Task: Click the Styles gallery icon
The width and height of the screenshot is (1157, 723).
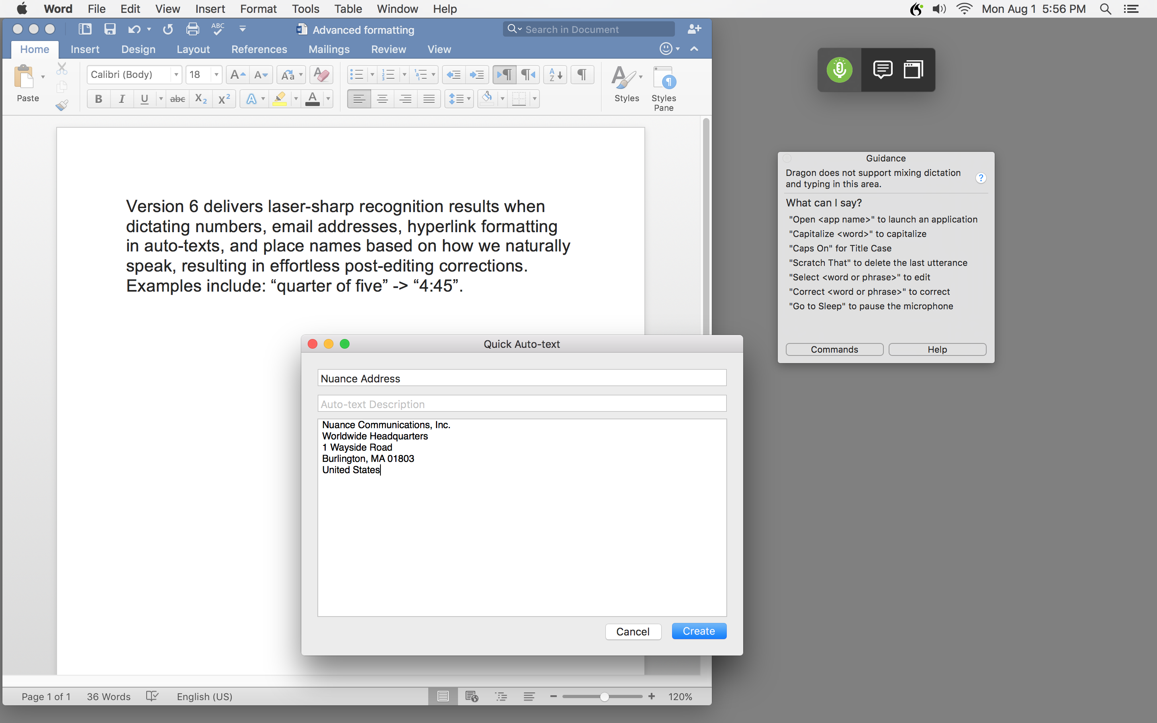Action: coord(623,78)
